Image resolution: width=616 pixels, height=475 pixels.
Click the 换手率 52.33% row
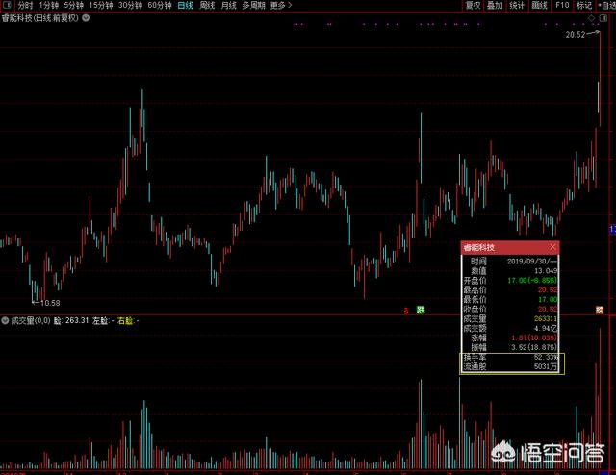click(x=510, y=358)
